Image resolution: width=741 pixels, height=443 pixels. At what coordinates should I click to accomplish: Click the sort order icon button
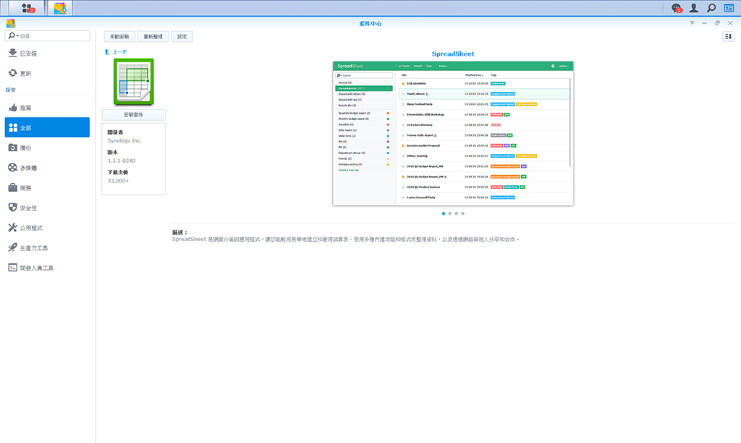tap(728, 36)
